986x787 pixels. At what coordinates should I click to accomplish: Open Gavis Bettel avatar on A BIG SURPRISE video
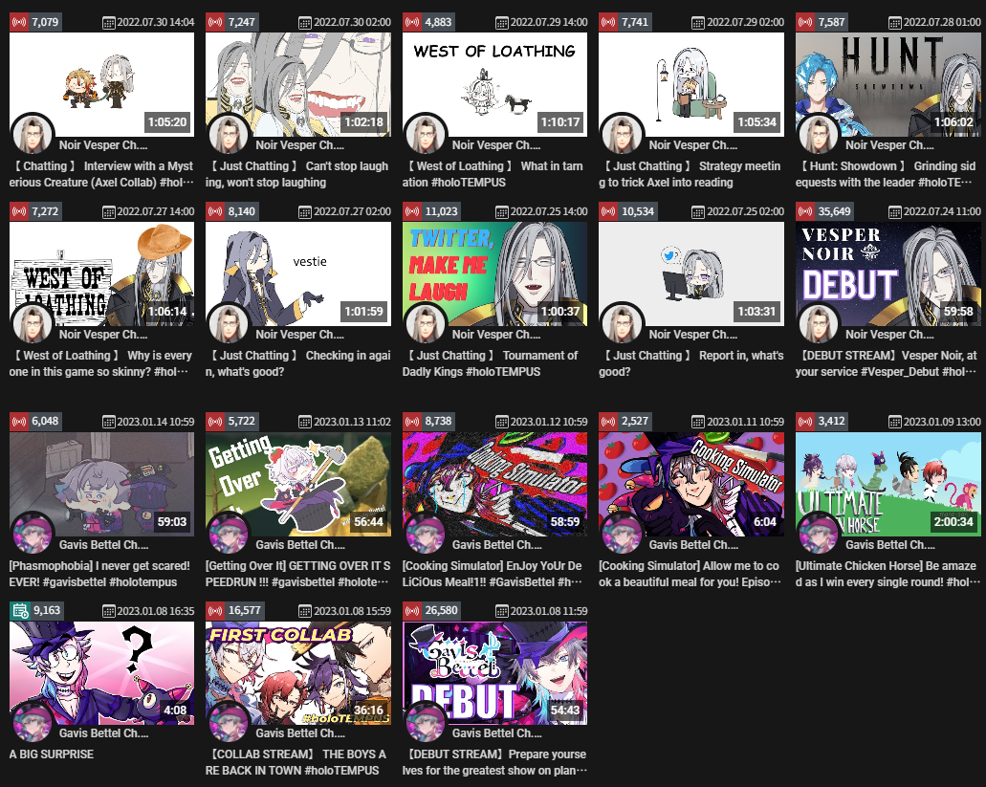click(33, 723)
